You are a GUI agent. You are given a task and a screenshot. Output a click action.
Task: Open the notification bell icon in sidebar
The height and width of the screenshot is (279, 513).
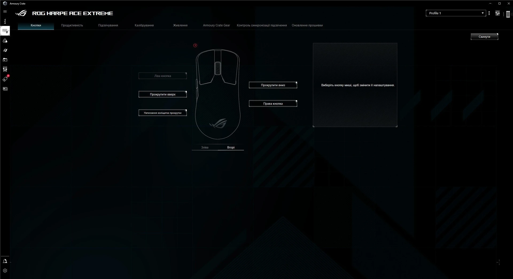(x=5, y=261)
